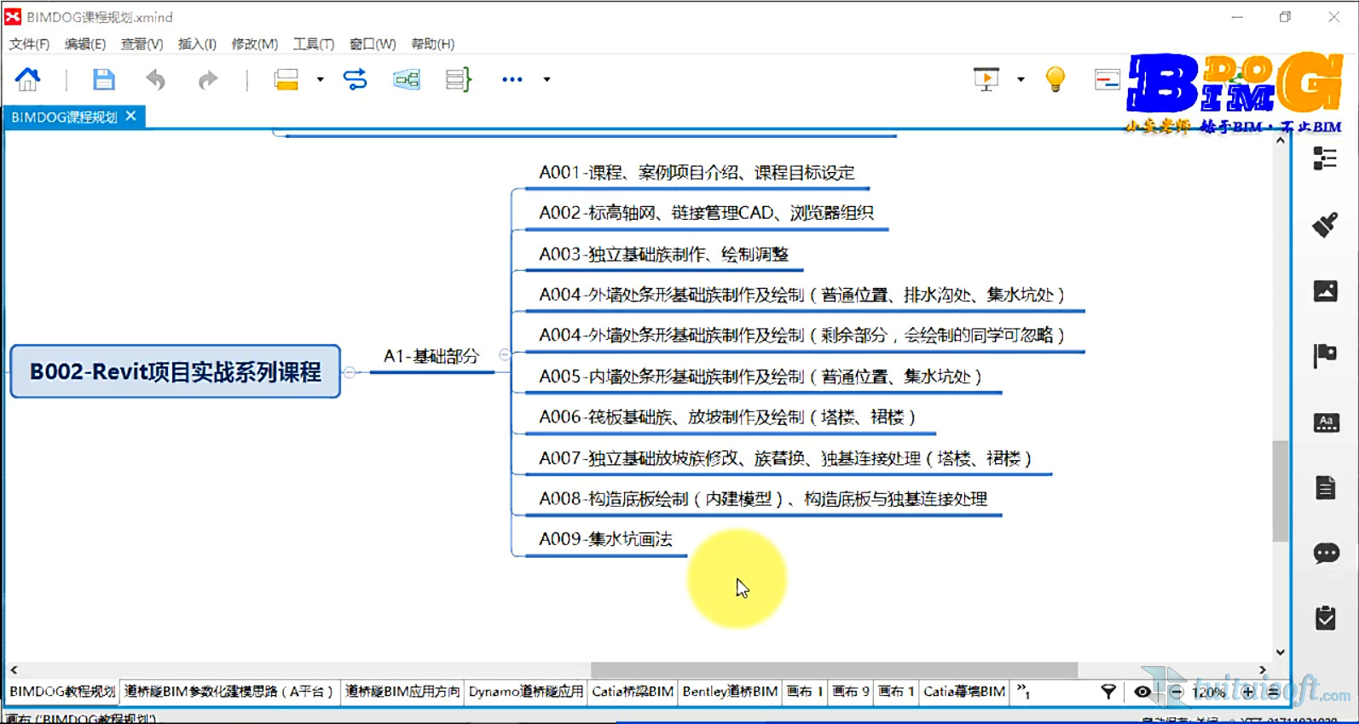Image resolution: width=1359 pixels, height=724 pixels.
Task: Toggle the eye visibility icon in status bar
Action: click(x=1142, y=692)
